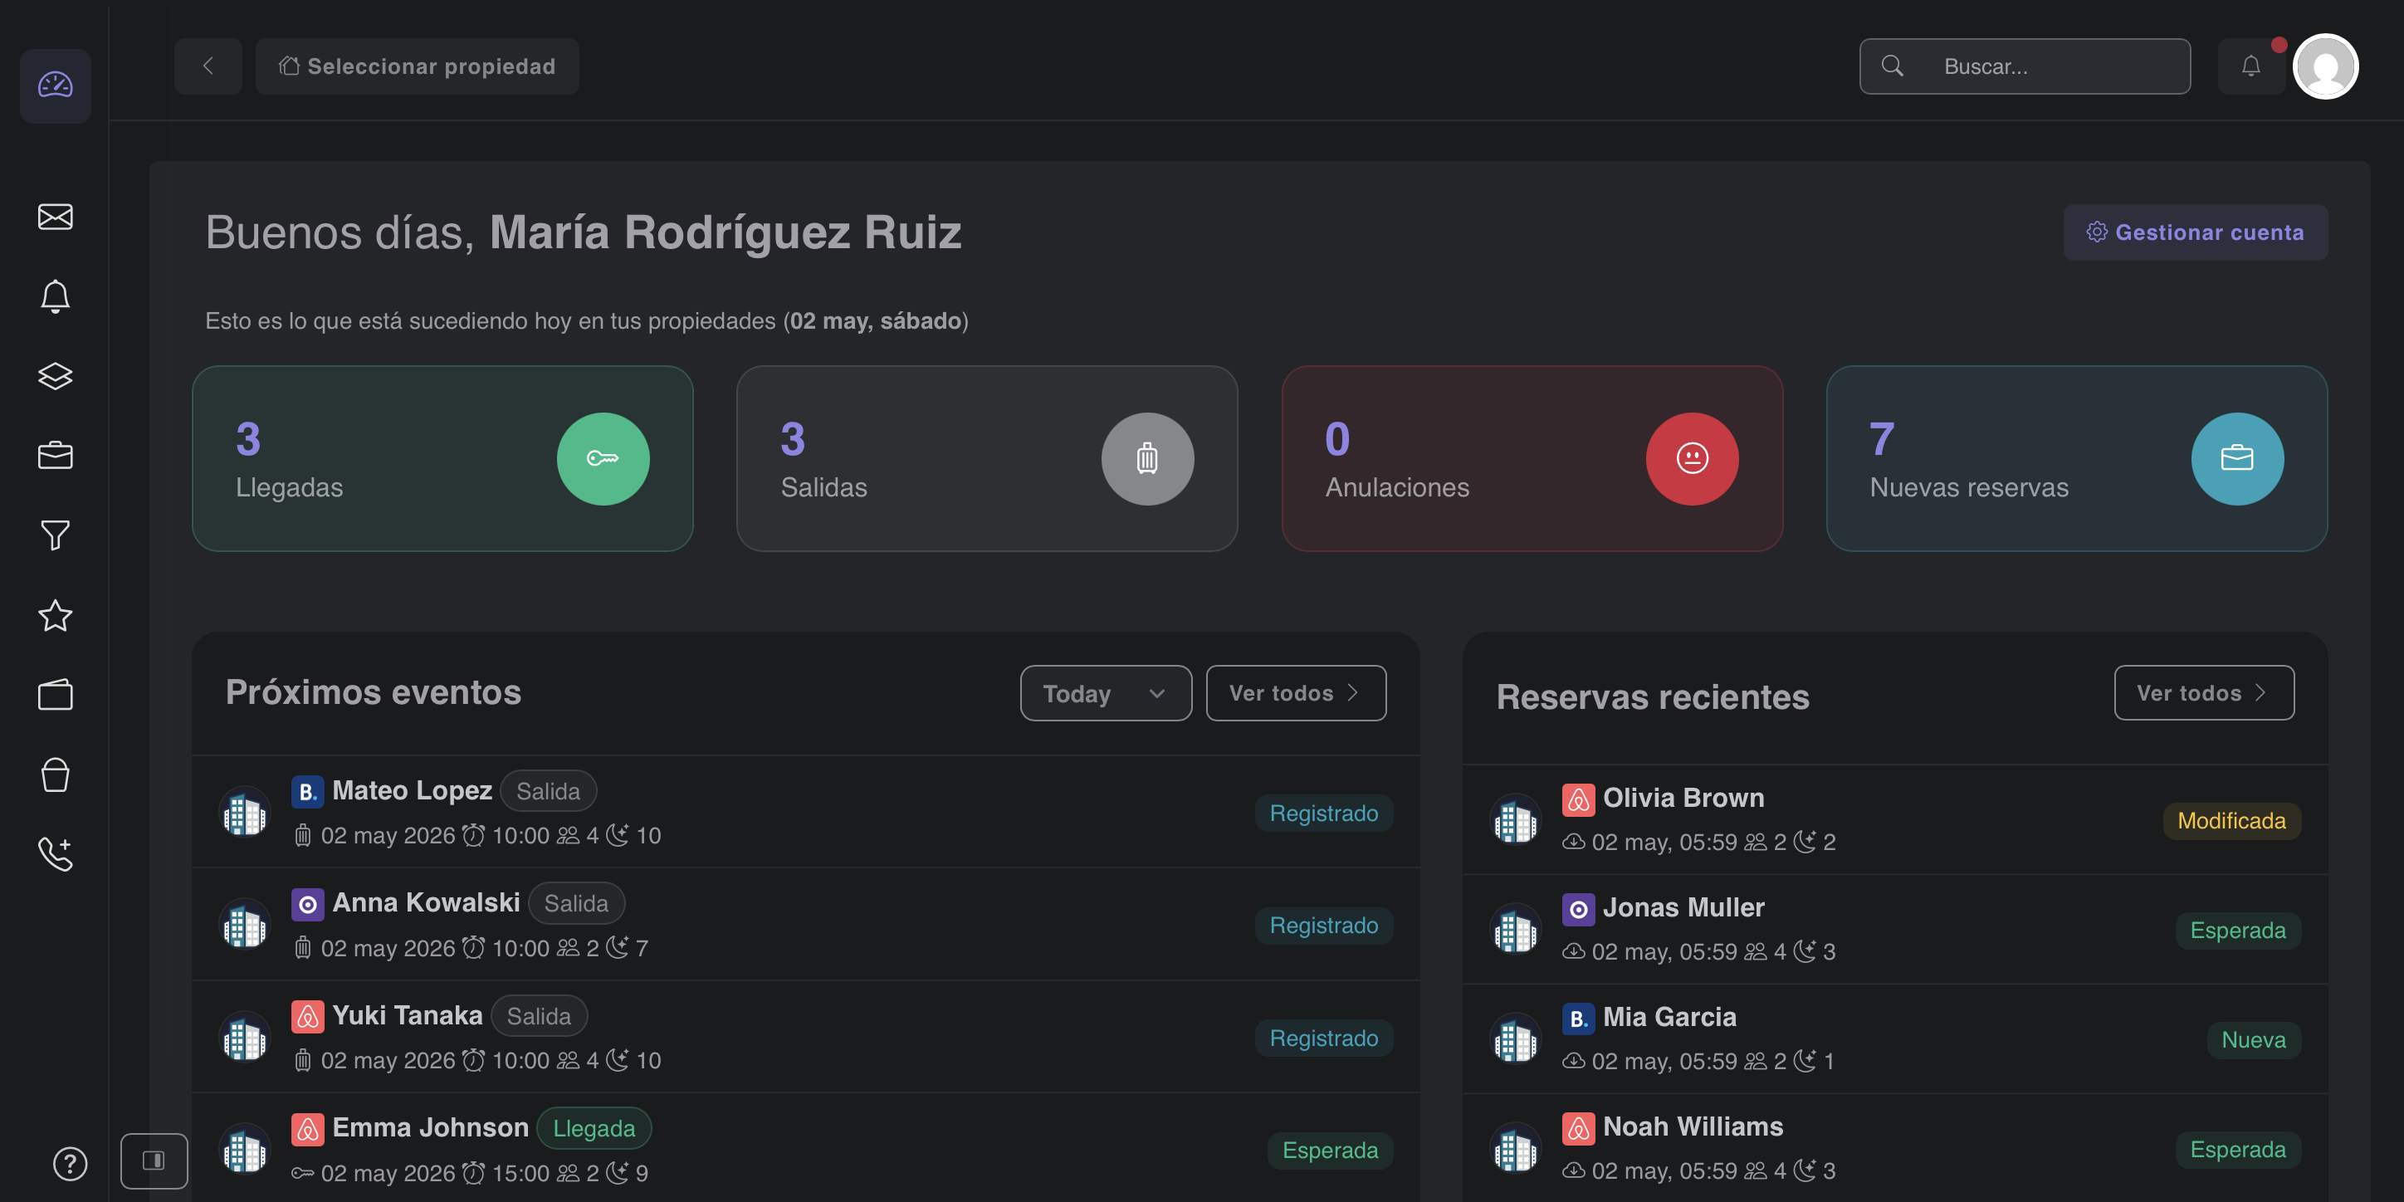The width and height of the screenshot is (2404, 1202).
Task: Open the wallet icon in sidebar
Action: [x=55, y=694]
